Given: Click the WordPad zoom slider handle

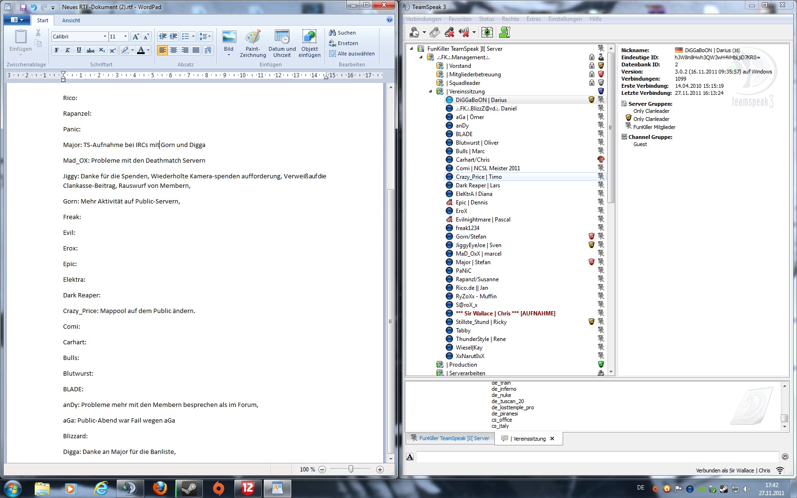Looking at the screenshot, I should (x=351, y=469).
